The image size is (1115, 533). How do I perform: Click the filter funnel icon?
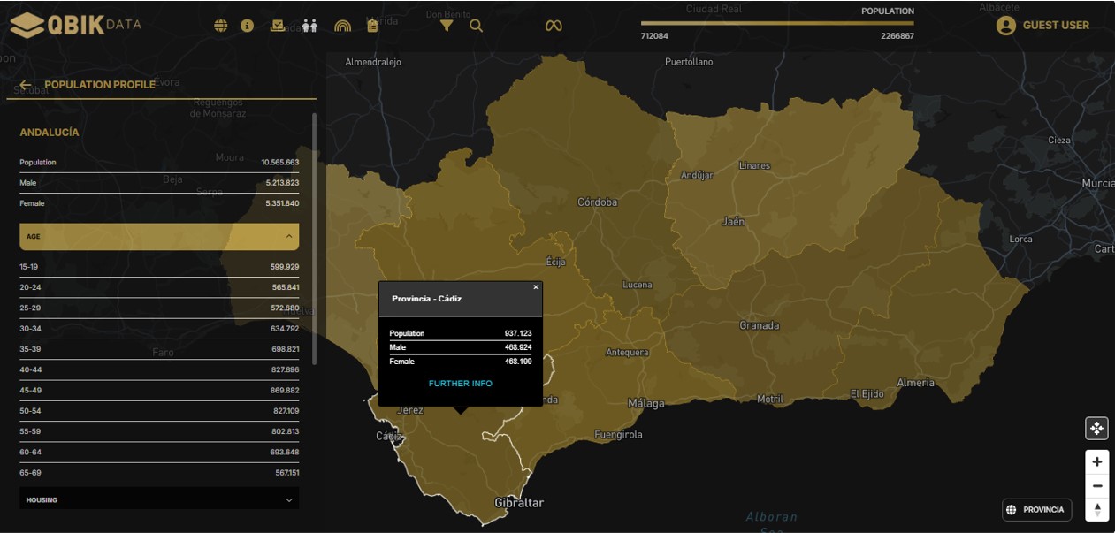click(447, 26)
